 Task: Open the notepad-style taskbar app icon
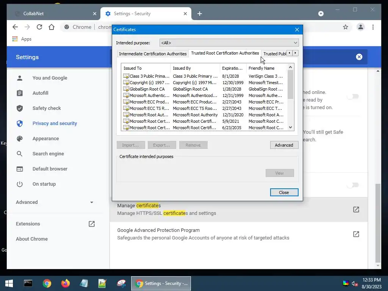84,283
